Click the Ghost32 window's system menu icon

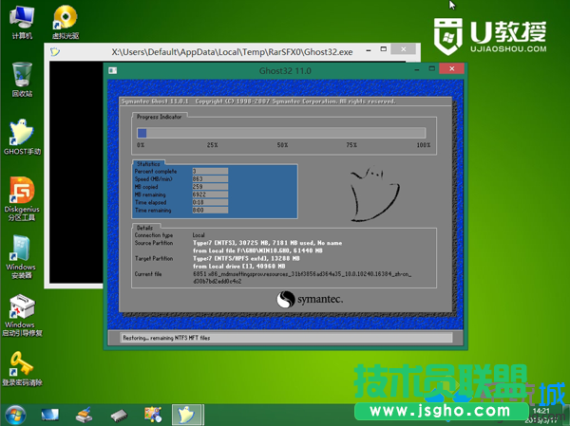(x=113, y=70)
